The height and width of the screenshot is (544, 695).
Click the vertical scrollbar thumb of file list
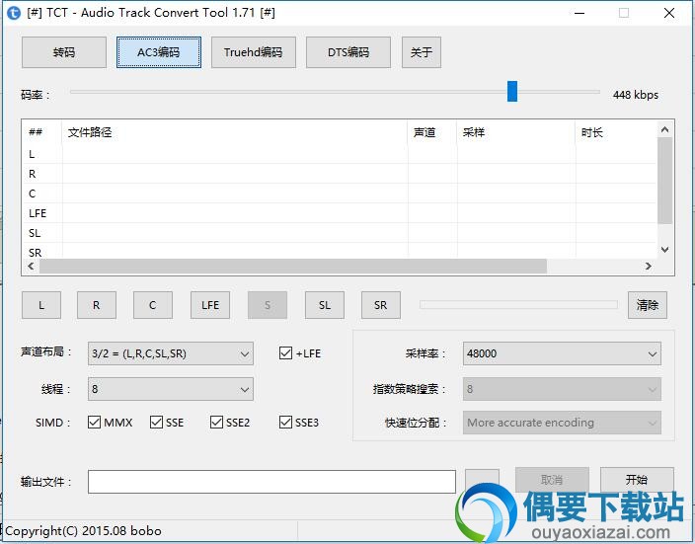(x=664, y=181)
